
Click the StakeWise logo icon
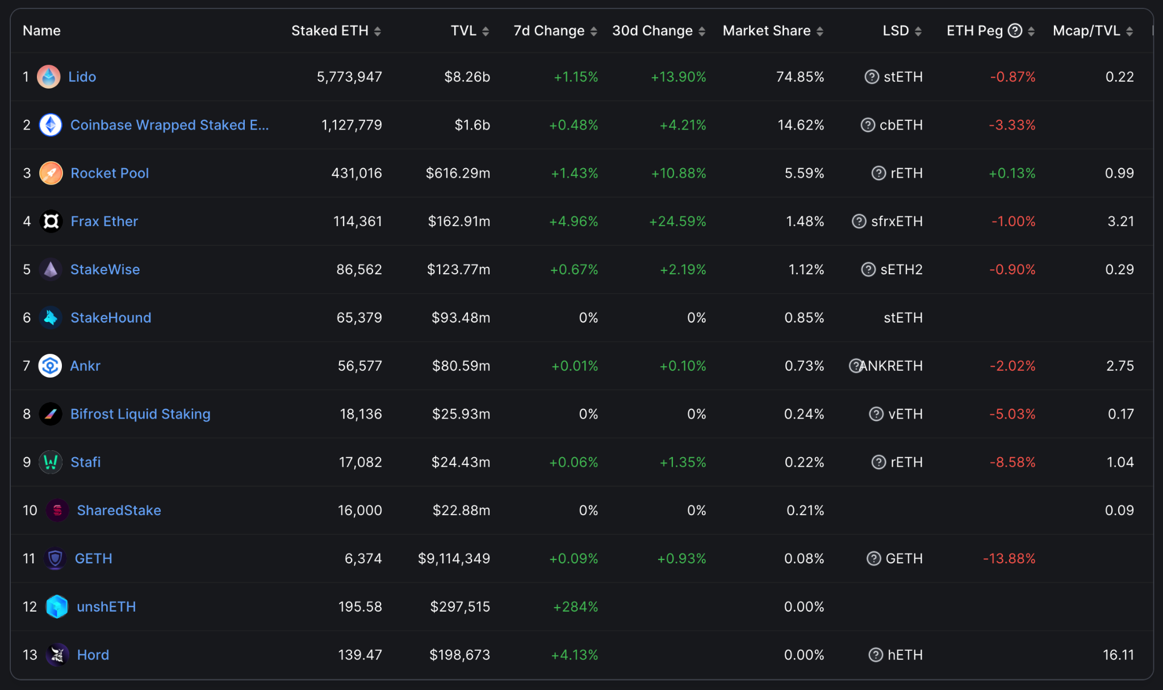[51, 270]
